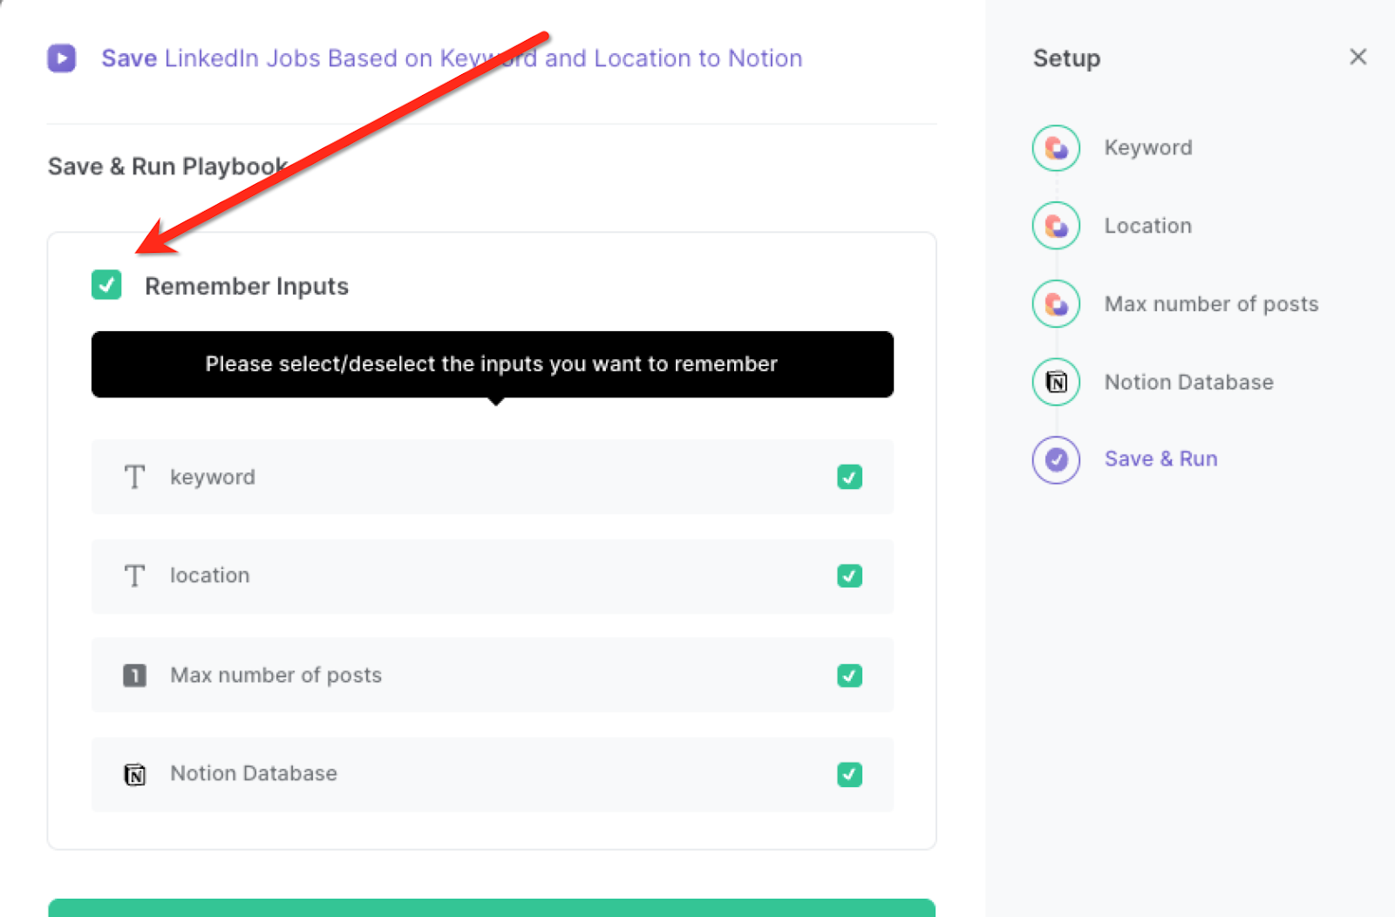Select the Save & Run step in the sidebar
This screenshot has width=1395, height=917.
tap(1160, 458)
